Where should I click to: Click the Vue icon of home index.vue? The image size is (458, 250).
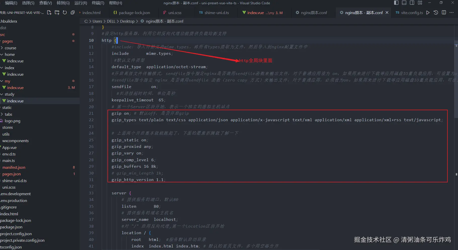(x=4, y=61)
